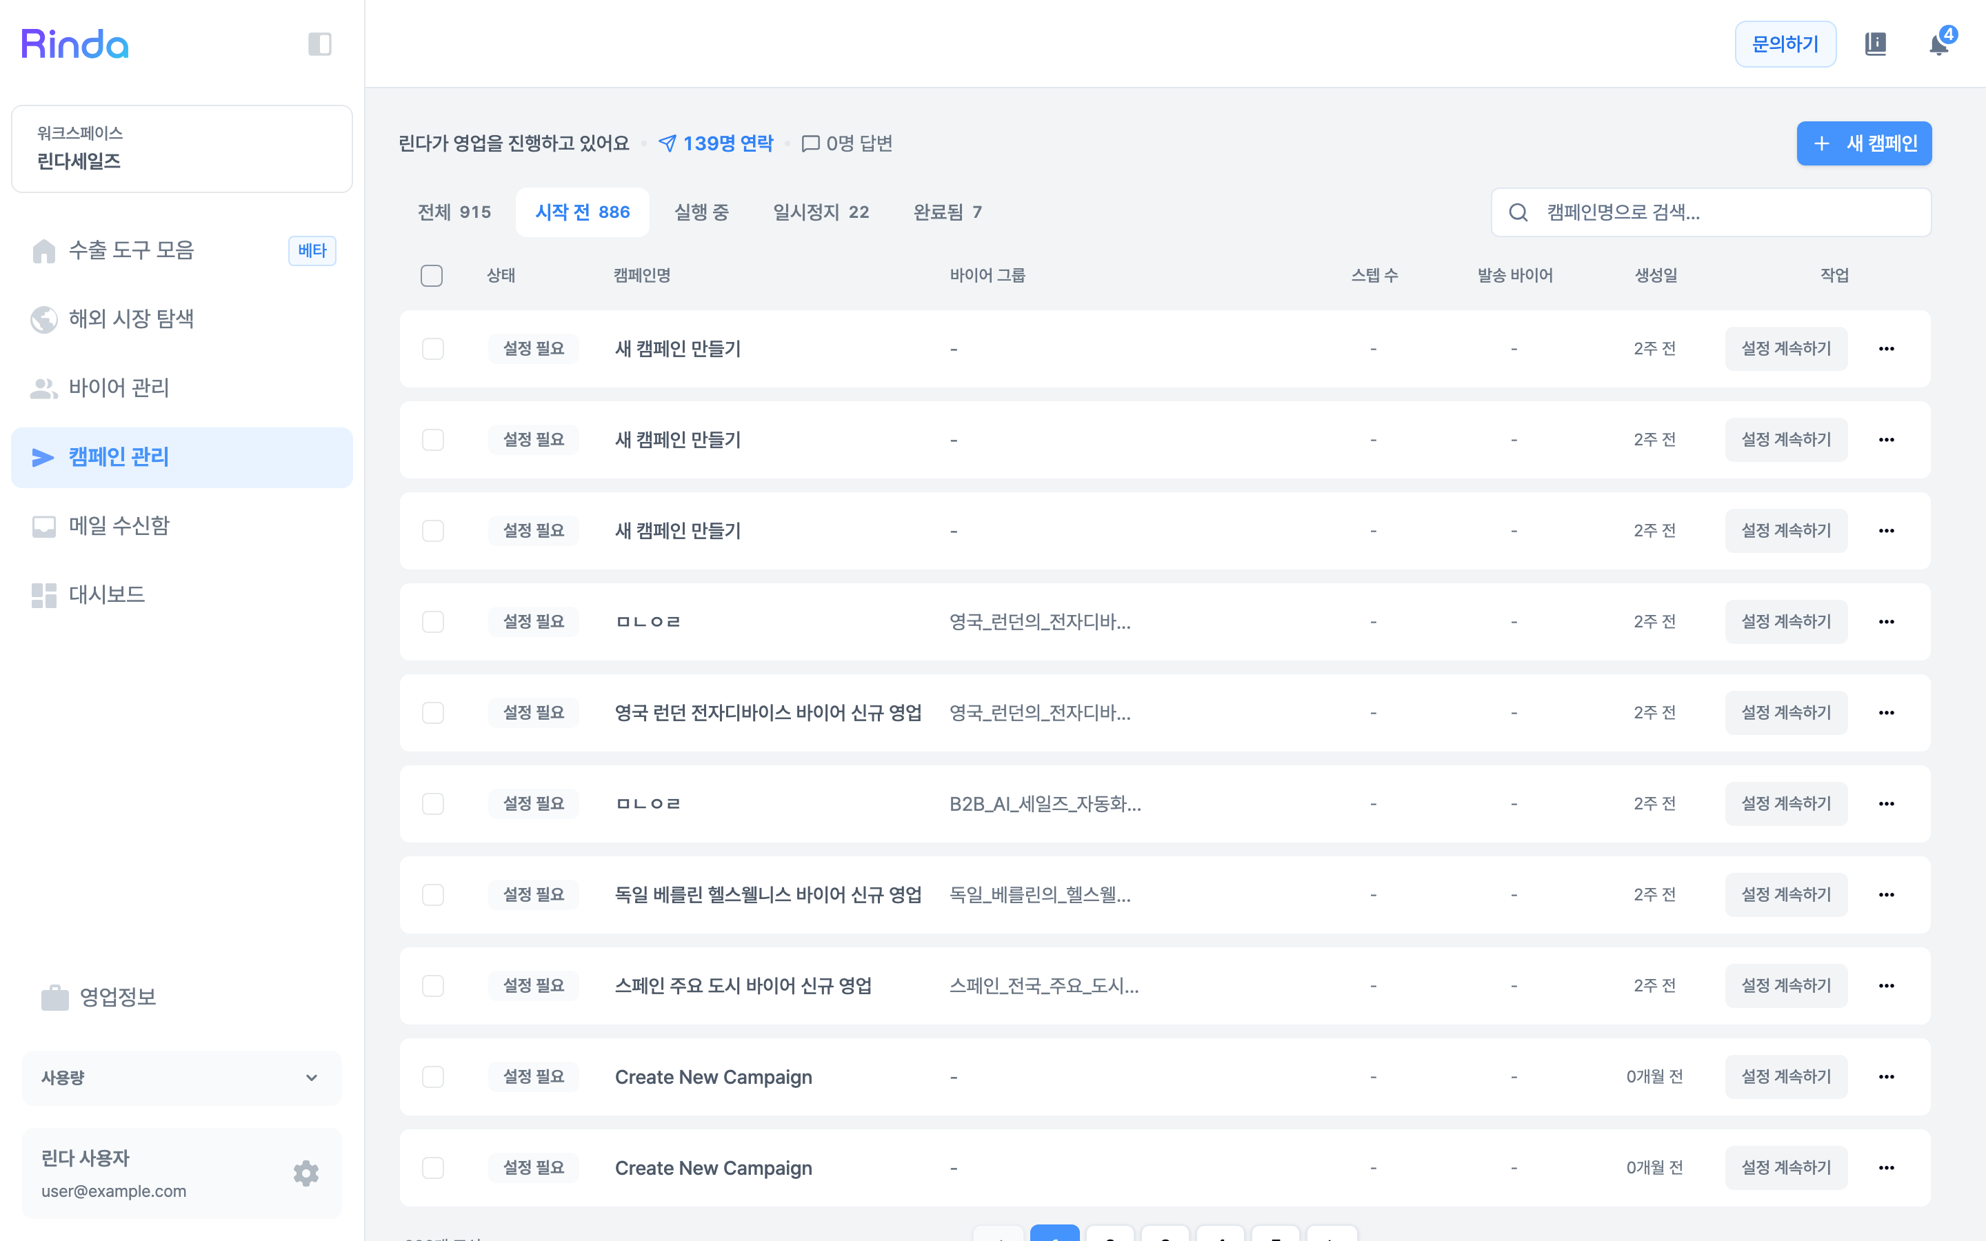This screenshot has width=1986, height=1241.
Task: Open the notifications bell
Action: (x=1939, y=43)
